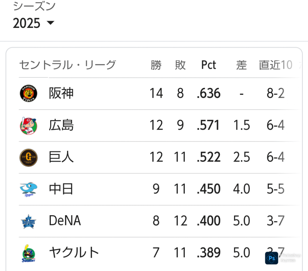Click the 勝 wins column header
This screenshot has height=271, width=308.
click(156, 65)
